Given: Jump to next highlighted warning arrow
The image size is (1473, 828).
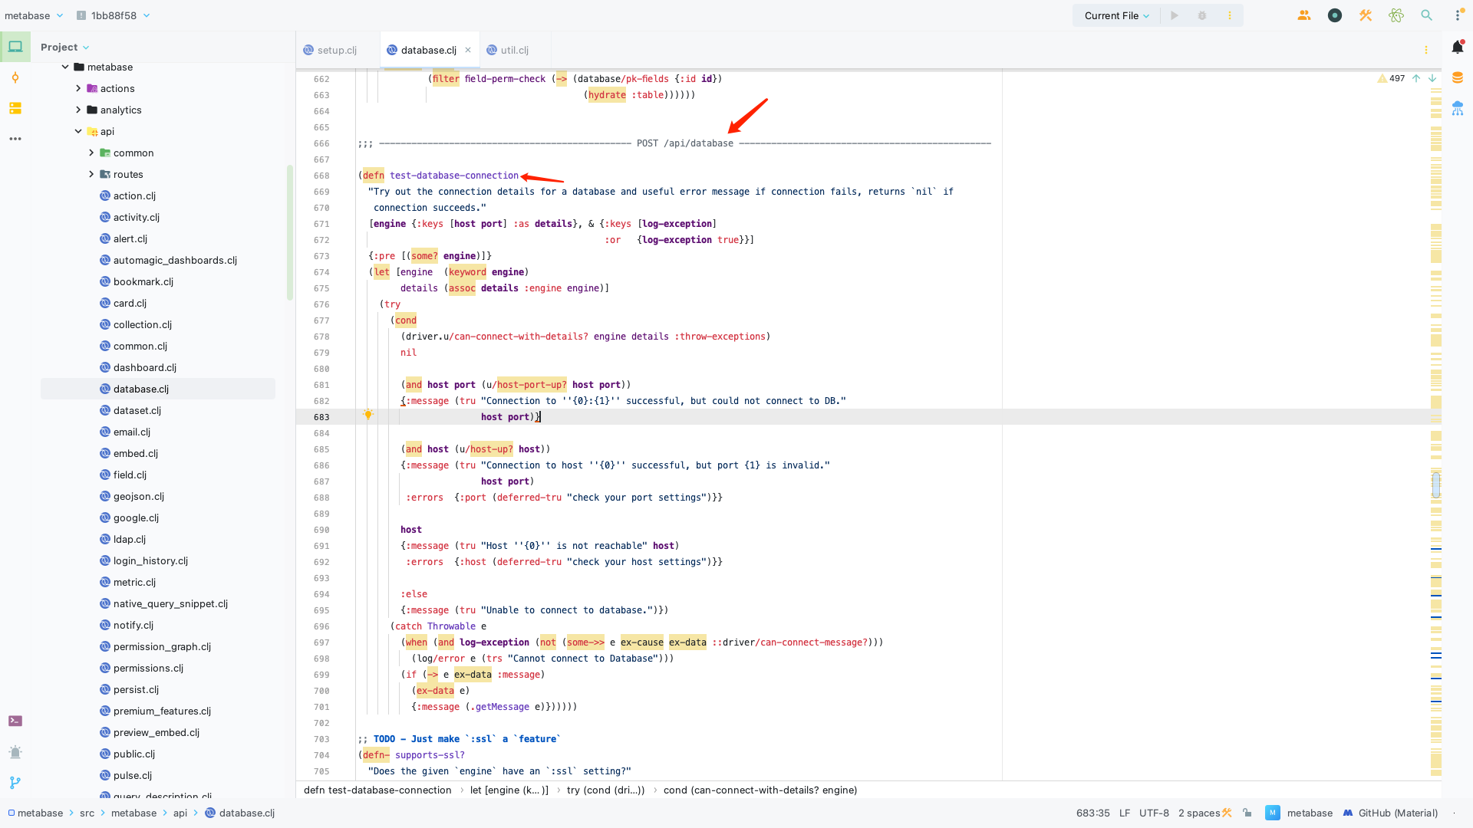Looking at the screenshot, I should coord(1432,78).
